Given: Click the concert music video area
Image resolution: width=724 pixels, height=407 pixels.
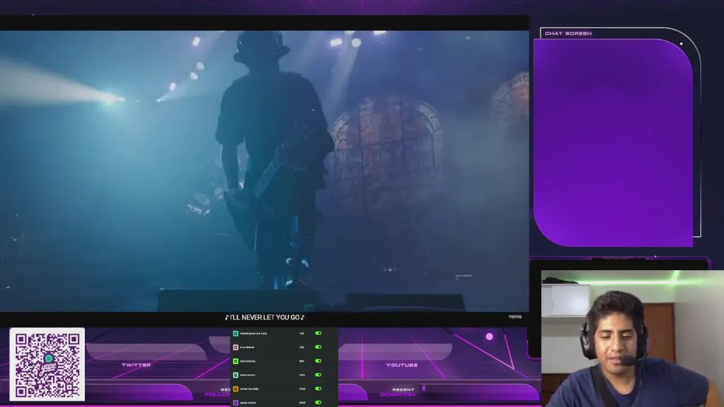Looking at the screenshot, I should tap(264, 171).
